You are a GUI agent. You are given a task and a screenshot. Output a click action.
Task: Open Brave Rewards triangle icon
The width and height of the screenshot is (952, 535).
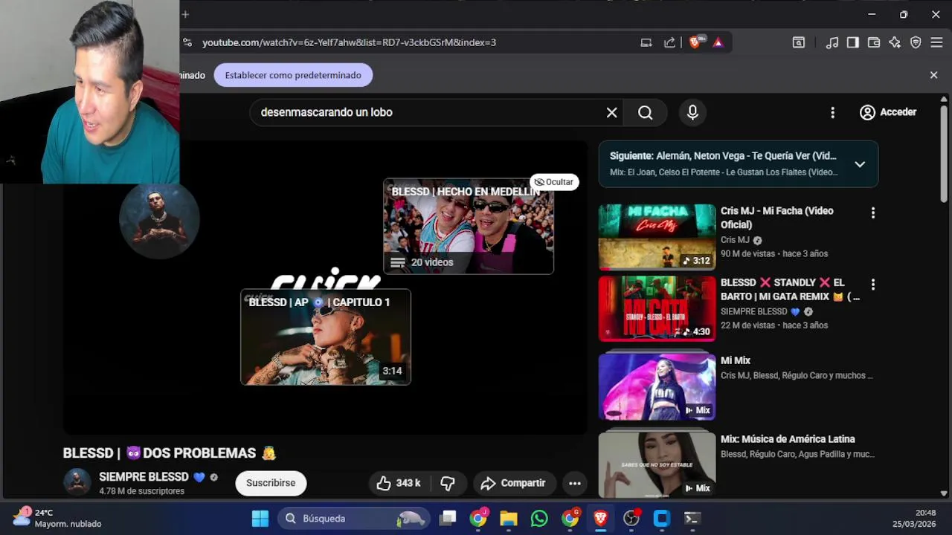[x=718, y=42]
